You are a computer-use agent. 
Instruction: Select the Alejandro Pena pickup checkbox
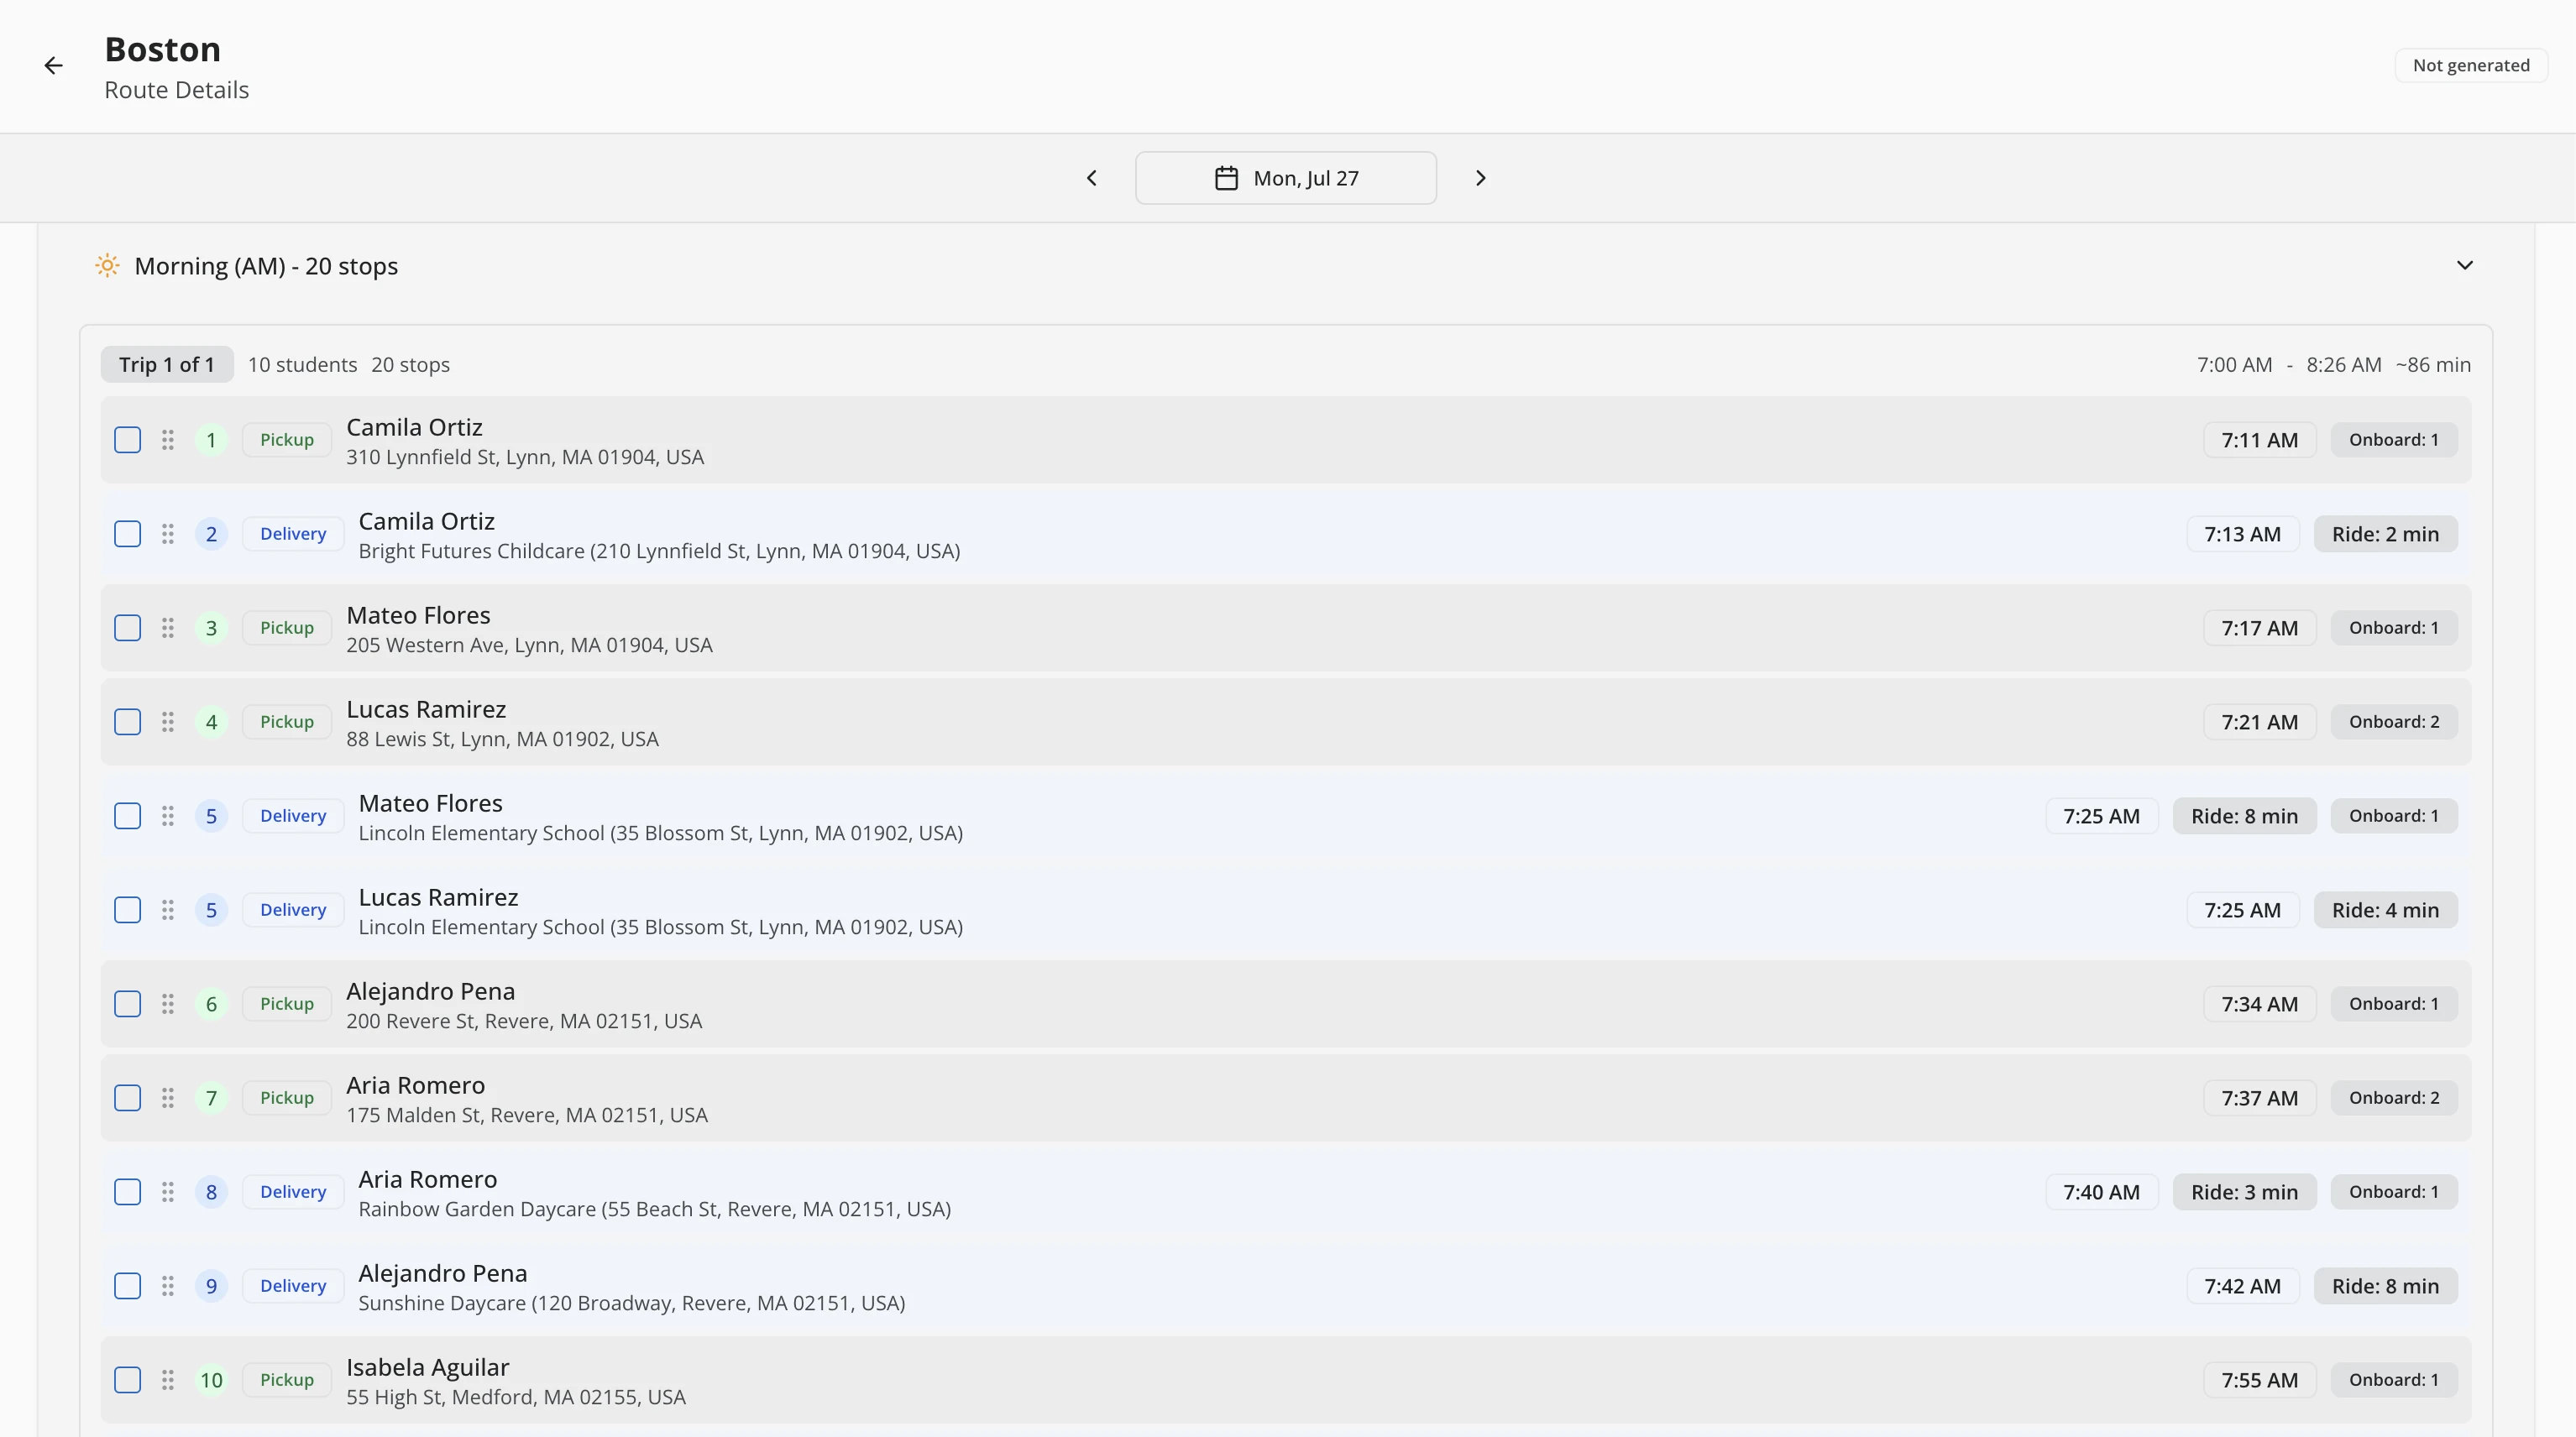click(x=128, y=1004)
